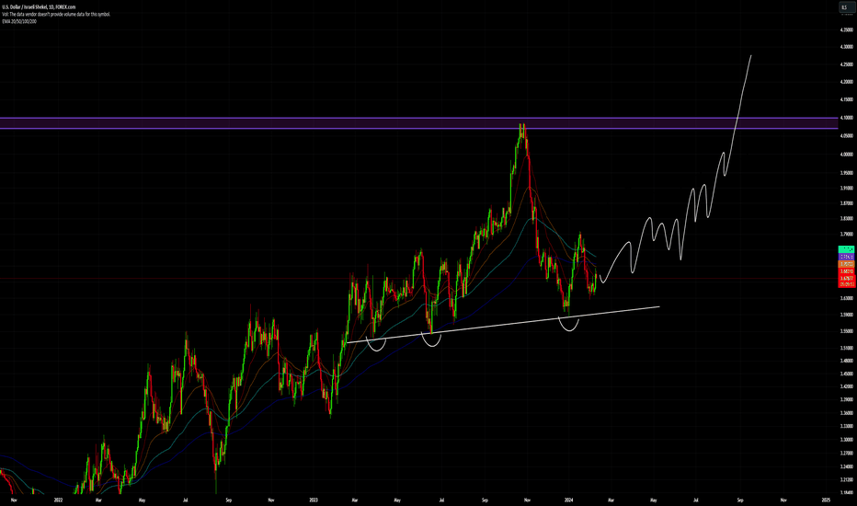The height and width of the screenshot is (506, 857).
Task: Click the 4.15000 price scale label
Action: [x=846, y=99]
